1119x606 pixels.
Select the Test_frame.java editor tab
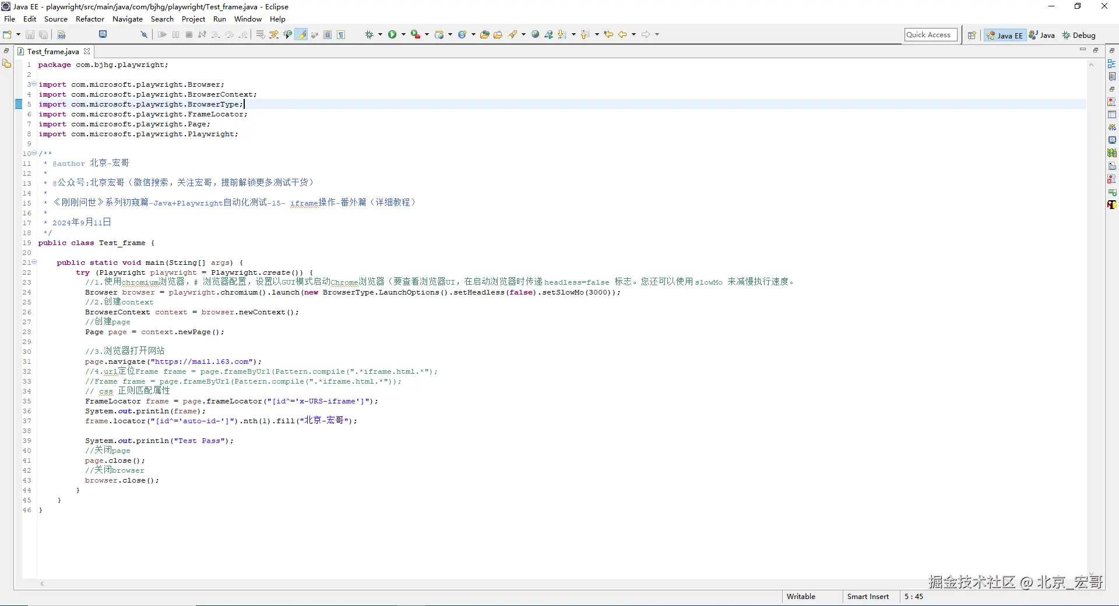pyautogui.click(x=52, y=52)
